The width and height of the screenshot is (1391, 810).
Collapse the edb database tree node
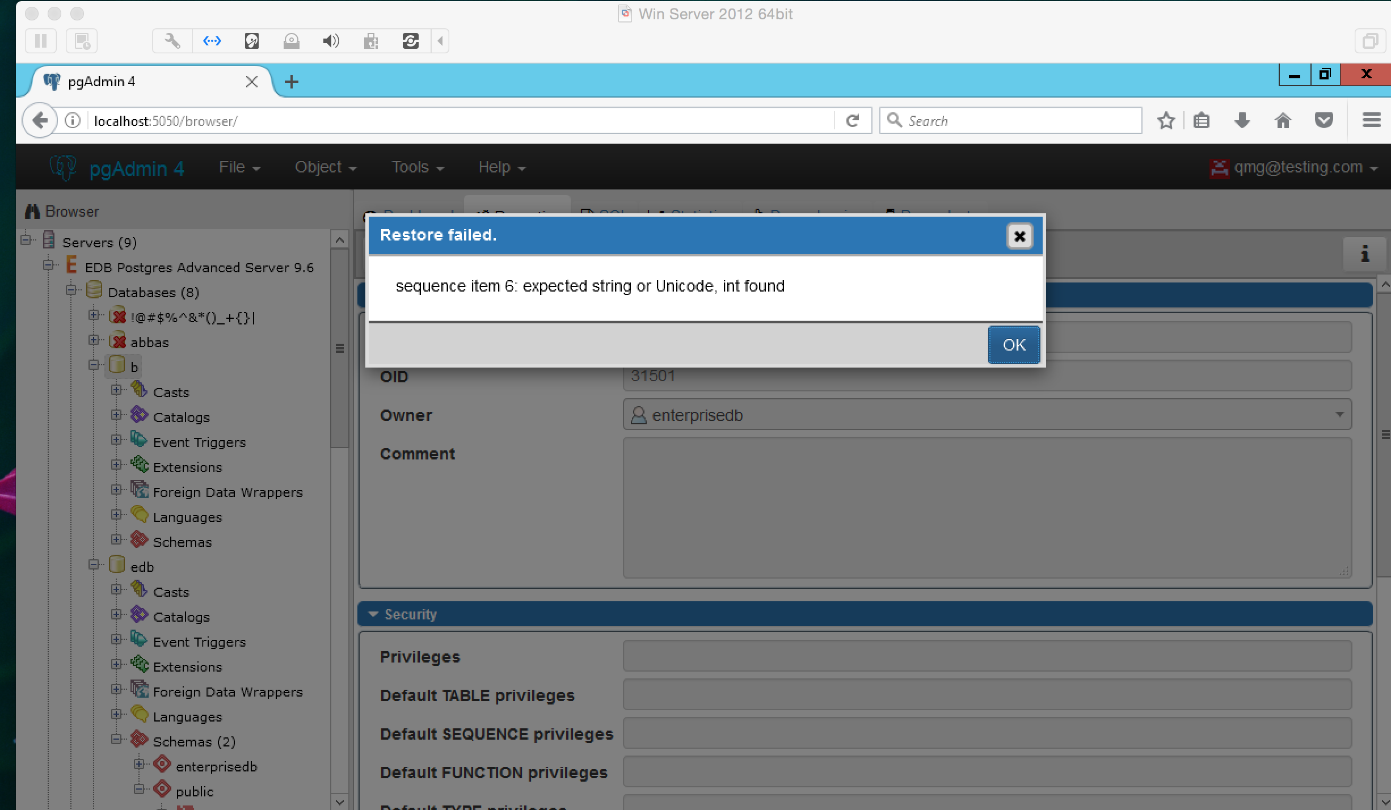coord(94,565)
